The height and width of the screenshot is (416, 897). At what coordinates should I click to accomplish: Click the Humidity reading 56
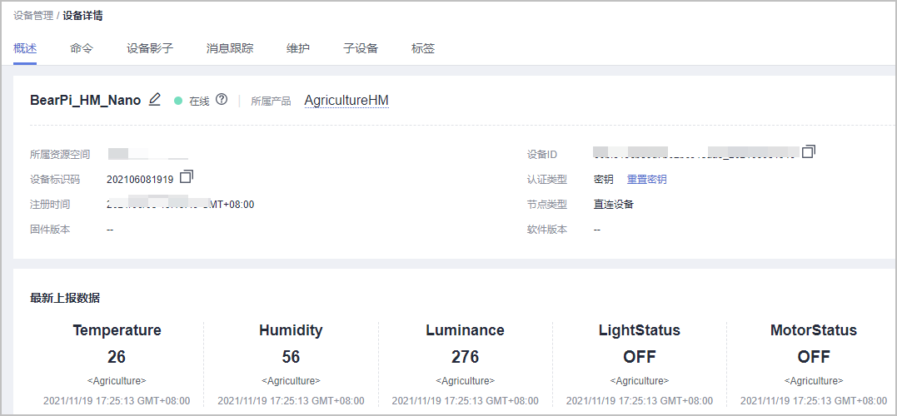tap(291, 357)
